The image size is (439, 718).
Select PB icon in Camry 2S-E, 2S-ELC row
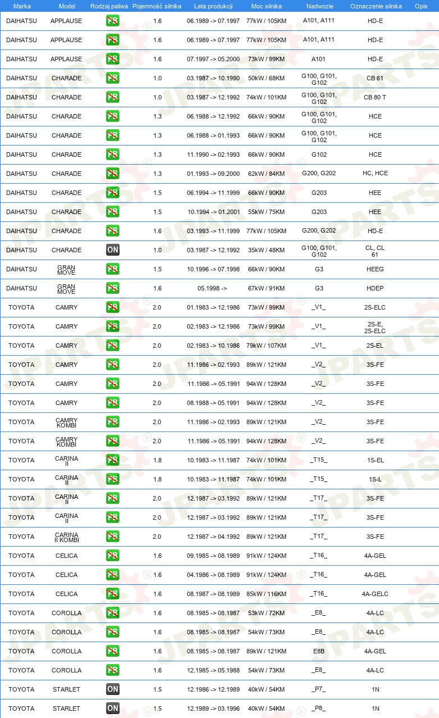[x=112, y=326]
